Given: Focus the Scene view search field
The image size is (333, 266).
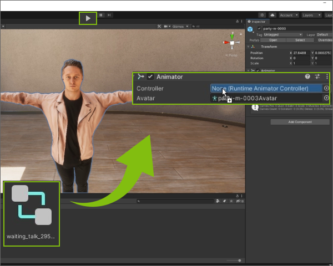Looking at the screenshot, I should coord(218,26).
